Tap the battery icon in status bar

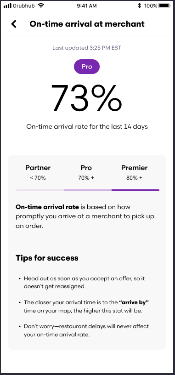click(x=164, y=6)
